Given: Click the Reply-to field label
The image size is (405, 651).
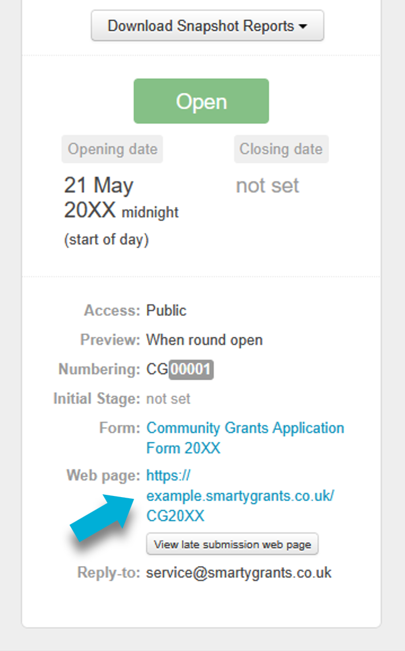Looking at the screenshot, I should coord(108,572).
